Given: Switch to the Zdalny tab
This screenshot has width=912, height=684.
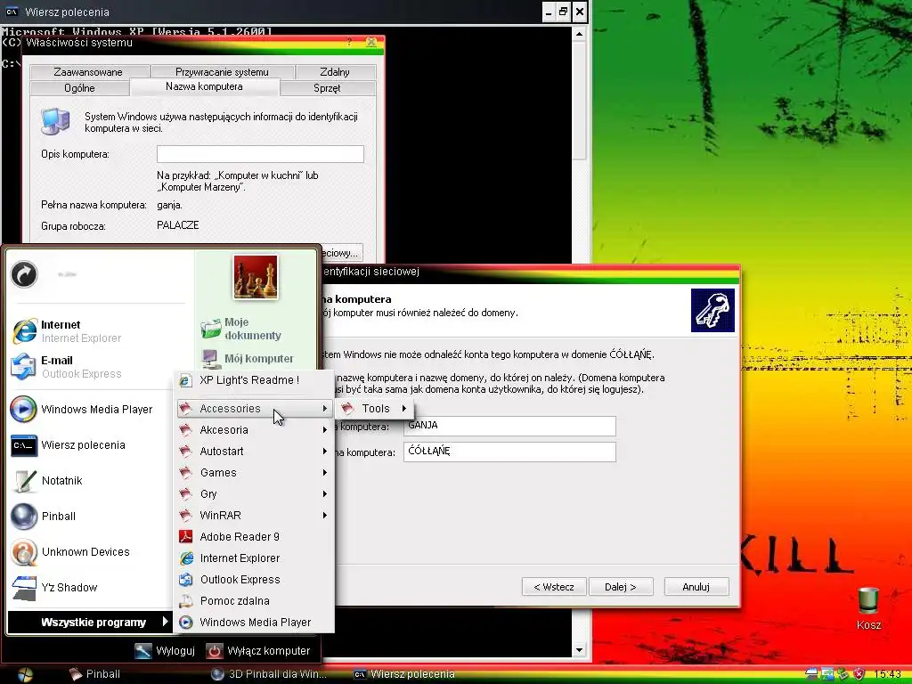Looking at the screenshot, I should pos(335,72).
